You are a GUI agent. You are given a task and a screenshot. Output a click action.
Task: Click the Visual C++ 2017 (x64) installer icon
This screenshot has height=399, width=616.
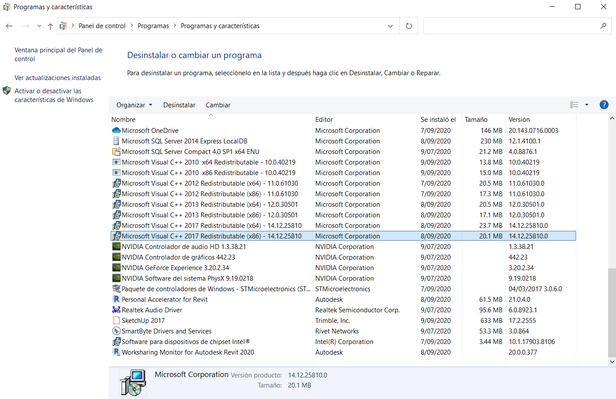(x=116, y=226)
